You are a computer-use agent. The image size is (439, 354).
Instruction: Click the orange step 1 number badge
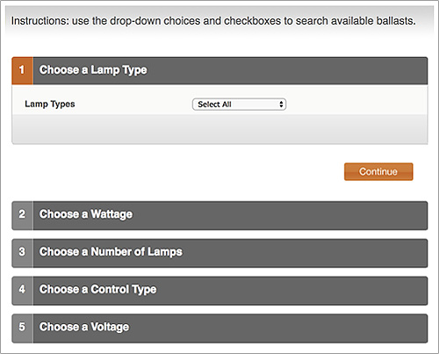pyautogui.click(x=22, y=70)
